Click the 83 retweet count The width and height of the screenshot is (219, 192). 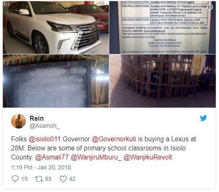48,179
